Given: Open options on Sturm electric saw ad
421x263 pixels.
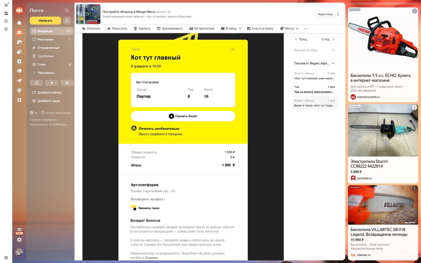Looking at the screenshot, I should (x=414, y=107).
